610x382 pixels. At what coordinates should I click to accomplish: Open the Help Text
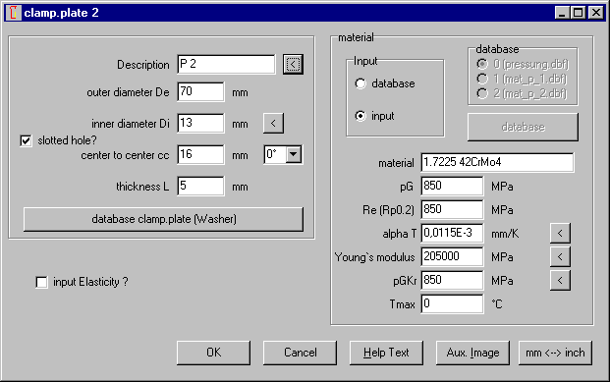(x=386, y=353)
